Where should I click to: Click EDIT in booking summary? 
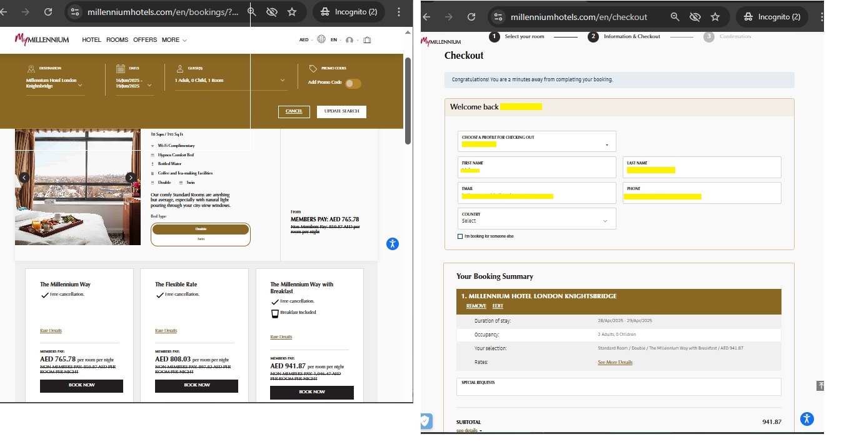click(498, 306)
